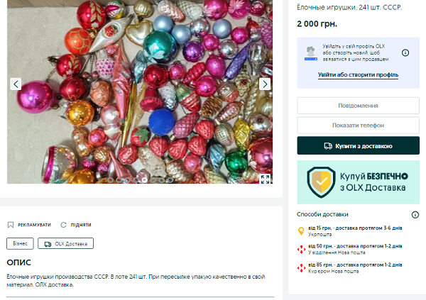The width and height of the screenshot is (426, 300).
Task: Select the third gallery pagination dot
Action: (x=127, y=180)
